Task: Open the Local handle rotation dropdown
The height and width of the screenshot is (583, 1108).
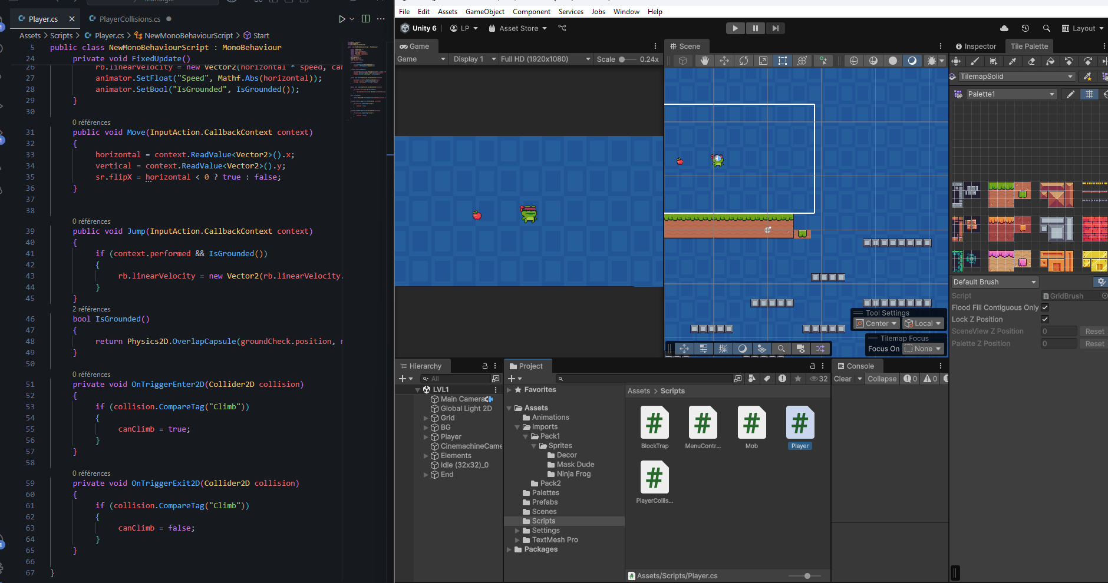Action: (x=923, y=323)
